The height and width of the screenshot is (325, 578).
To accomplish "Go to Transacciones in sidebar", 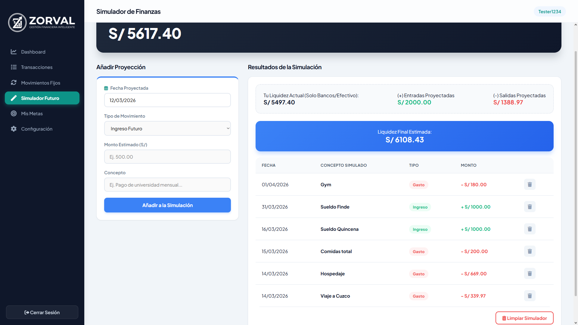I will pos(36,67).
